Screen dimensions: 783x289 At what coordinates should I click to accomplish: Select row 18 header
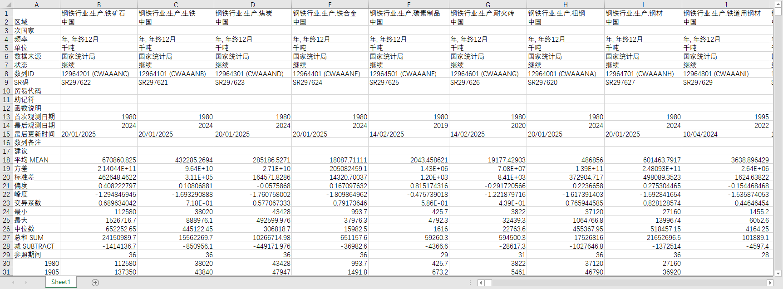6,160
